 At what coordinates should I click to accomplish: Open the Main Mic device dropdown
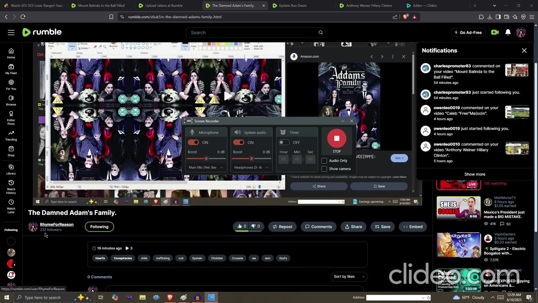206,167
